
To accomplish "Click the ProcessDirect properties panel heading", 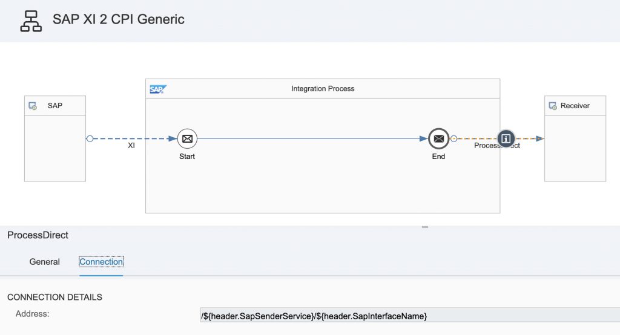I will click(x=38, y=235).
